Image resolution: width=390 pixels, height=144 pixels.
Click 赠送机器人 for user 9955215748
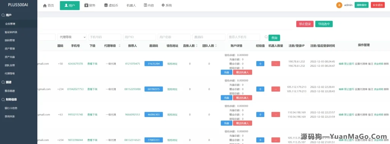click(243, 123)
